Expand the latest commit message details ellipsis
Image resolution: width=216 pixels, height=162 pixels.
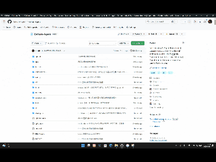tap(64, 51)
